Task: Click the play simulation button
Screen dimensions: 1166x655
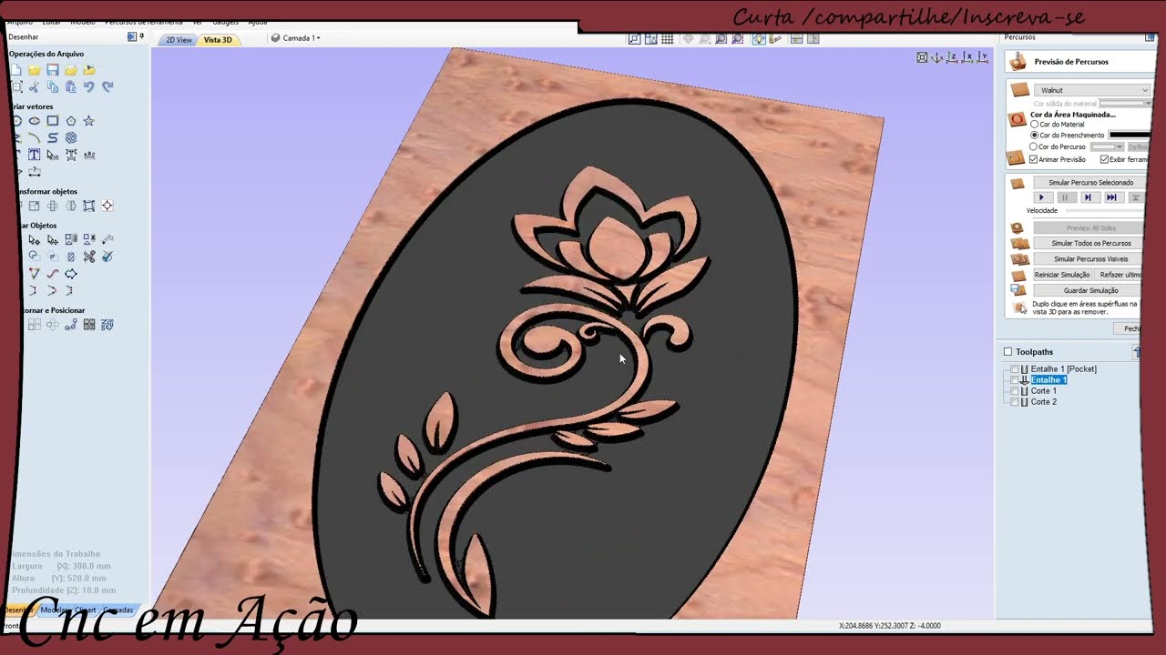Action: tap(1041, 197)
